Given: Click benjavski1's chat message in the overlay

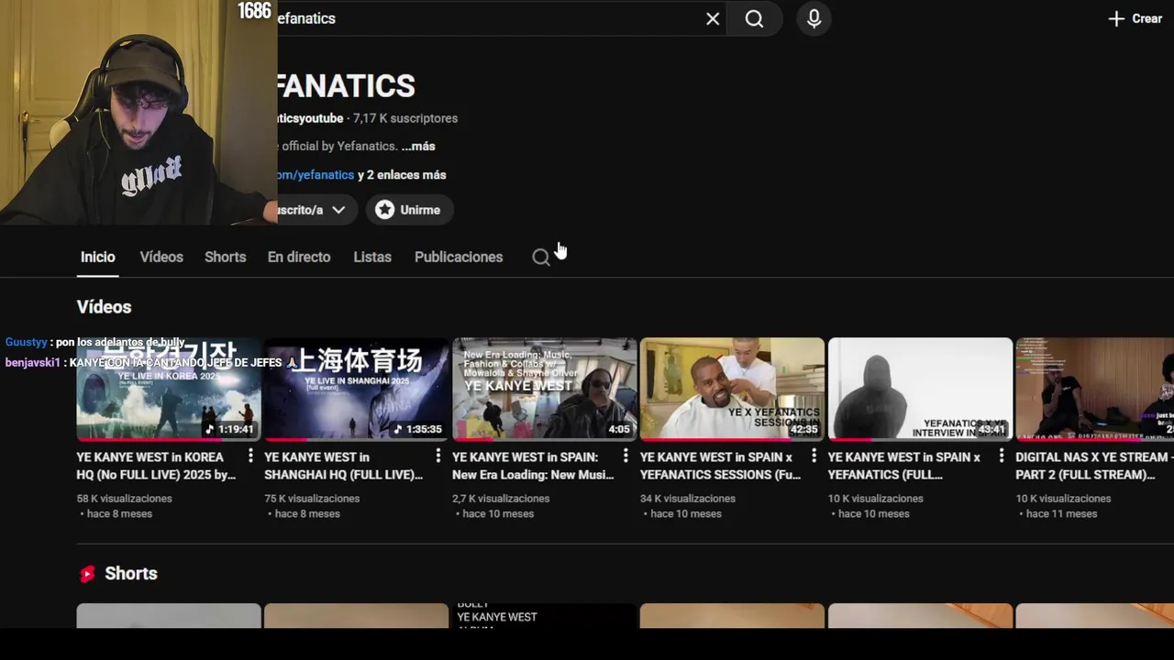Looking at the screenshot, I should click(x=151, y=363).
